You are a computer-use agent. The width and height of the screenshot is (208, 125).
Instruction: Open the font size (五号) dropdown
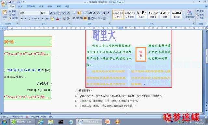point(48,13)
